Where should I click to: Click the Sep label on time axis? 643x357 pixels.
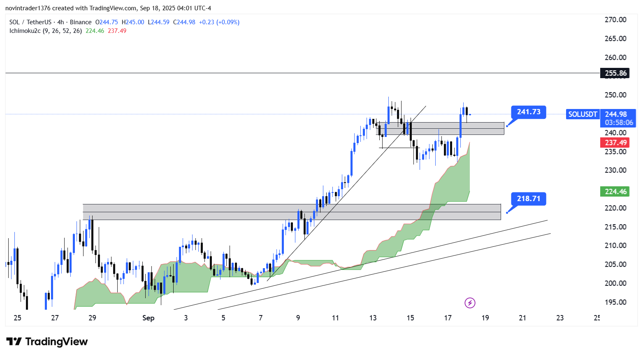click(x=148, y=318)
